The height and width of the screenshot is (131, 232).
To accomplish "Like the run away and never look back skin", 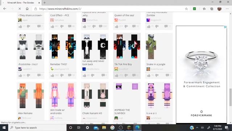I will [84, 75].
